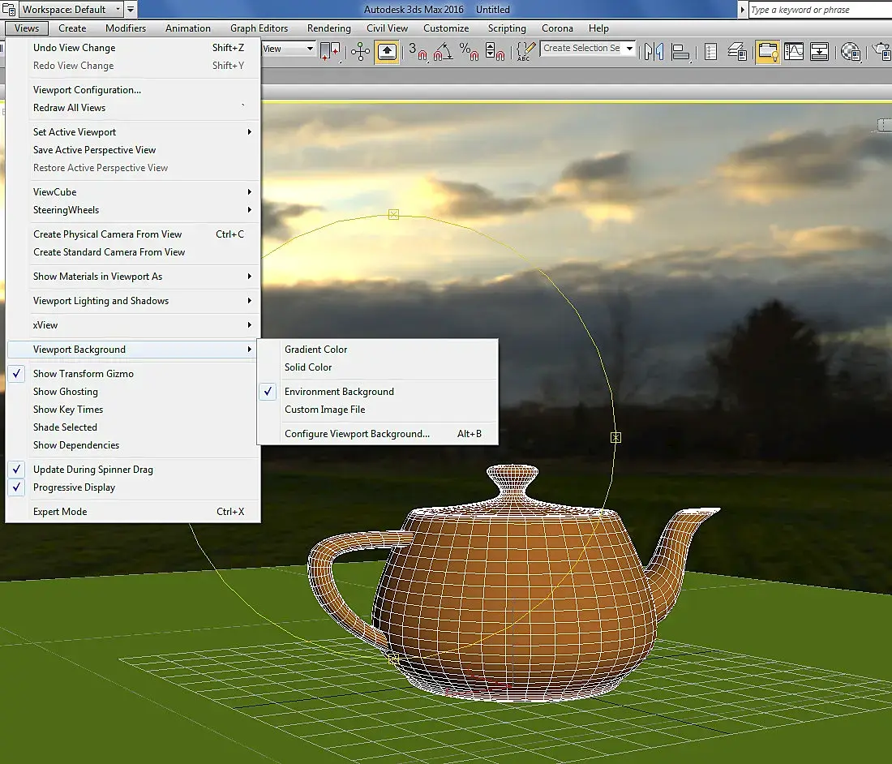
Task: Disable Update During Spinner Drag
Action: coord(92,470)
